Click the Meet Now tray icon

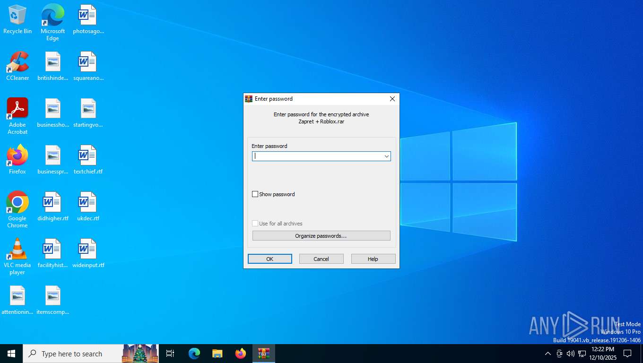pyautogui.click(x=559, y=354)
